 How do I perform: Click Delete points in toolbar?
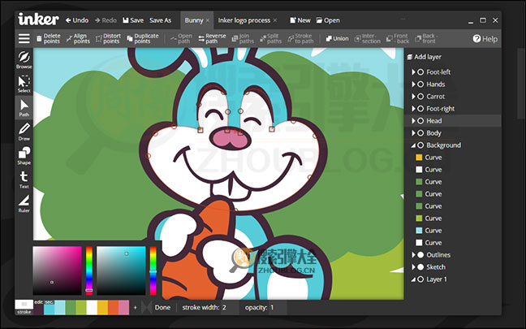49,39
